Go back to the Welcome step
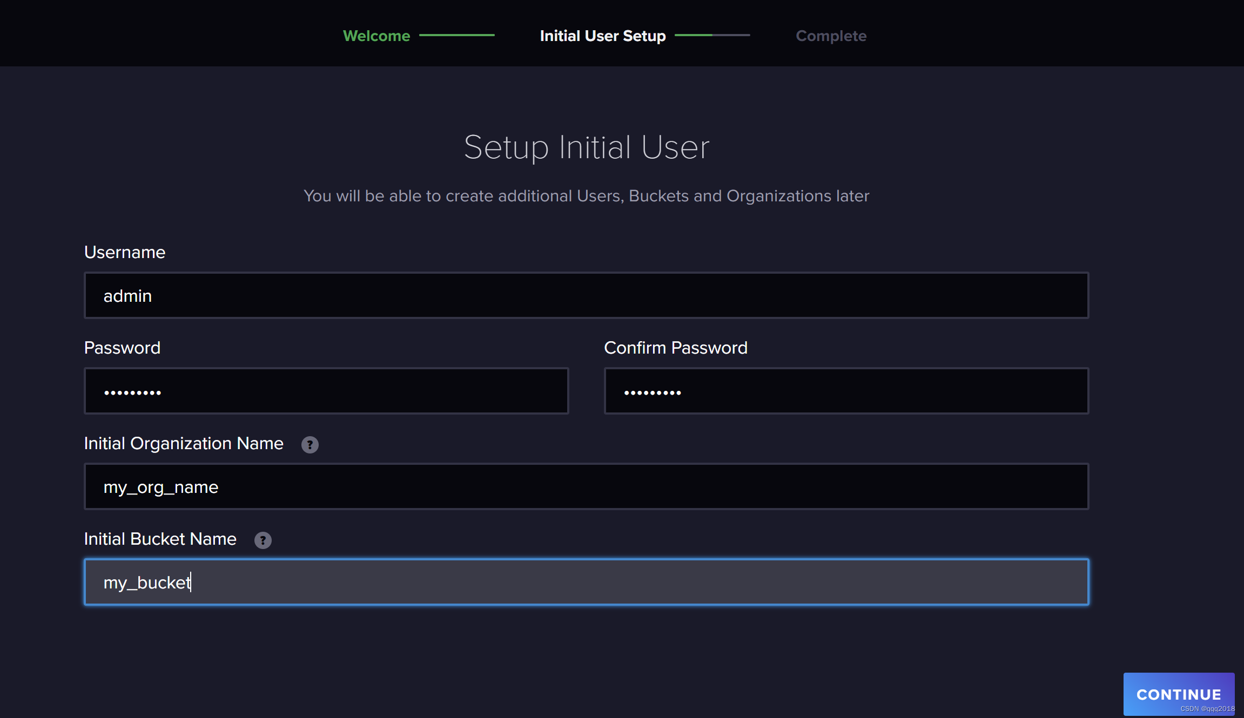1244x718 pixels. (x=376, y=36)
